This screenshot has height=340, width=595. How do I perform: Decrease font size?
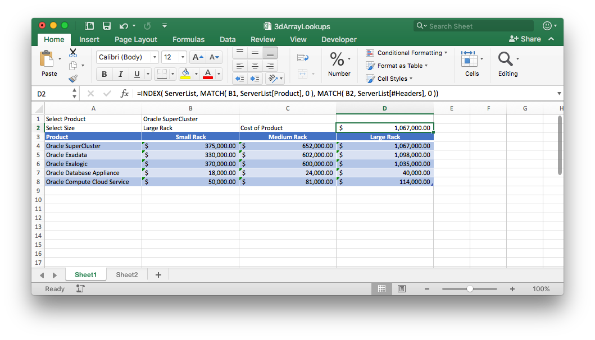pos(214,57)
